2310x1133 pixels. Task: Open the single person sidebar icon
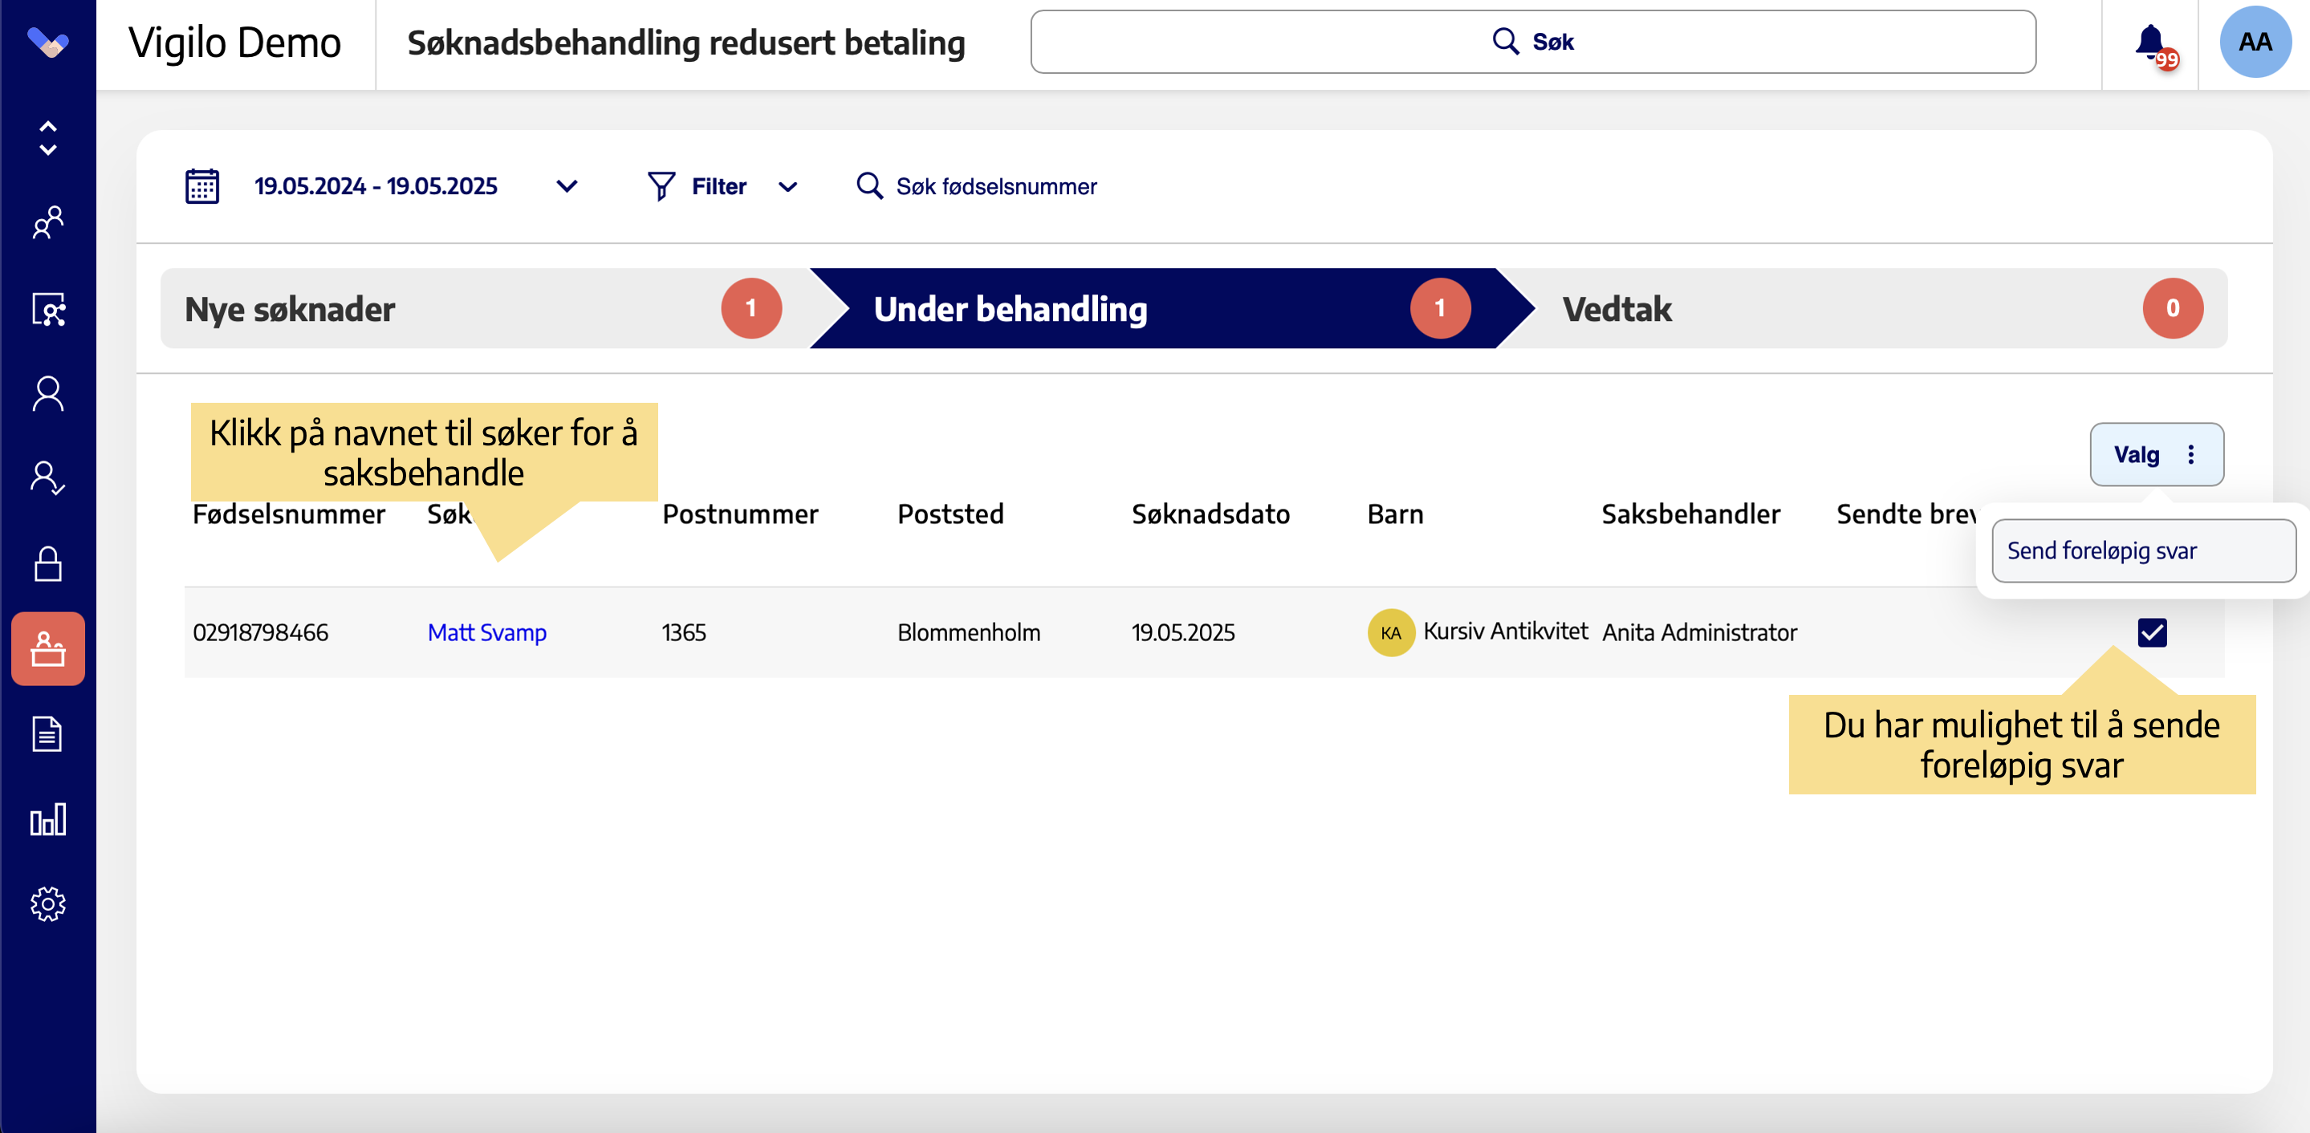(x=47, y=393)
